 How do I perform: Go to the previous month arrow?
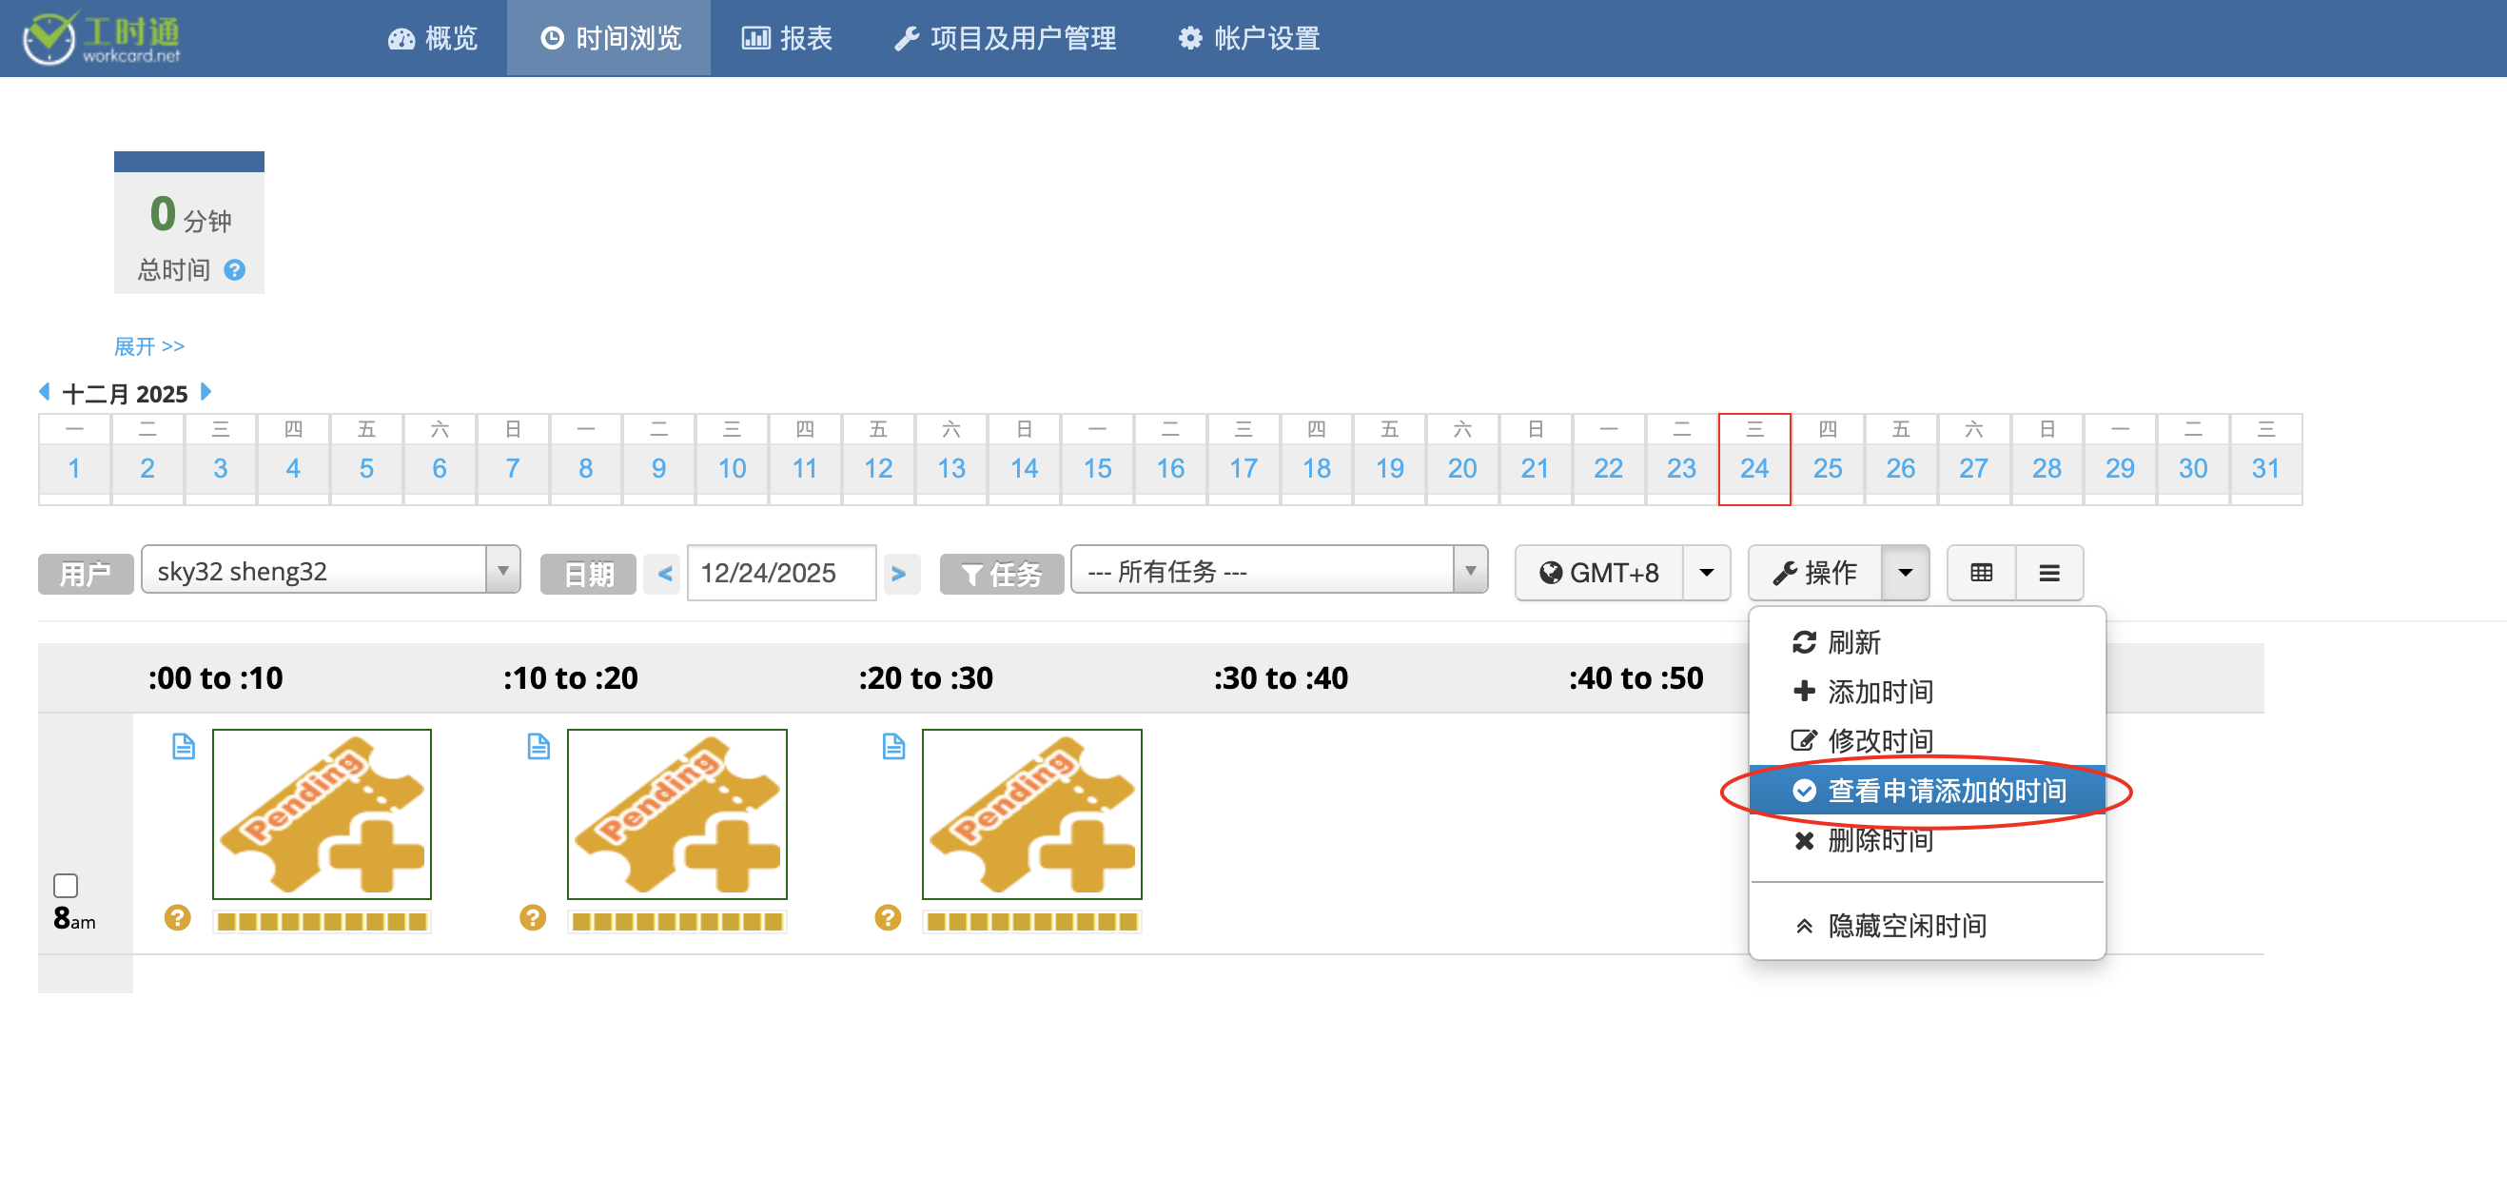[x=44, y=392]
